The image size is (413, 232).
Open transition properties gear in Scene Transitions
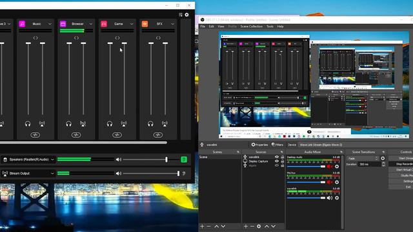(383, 159)
